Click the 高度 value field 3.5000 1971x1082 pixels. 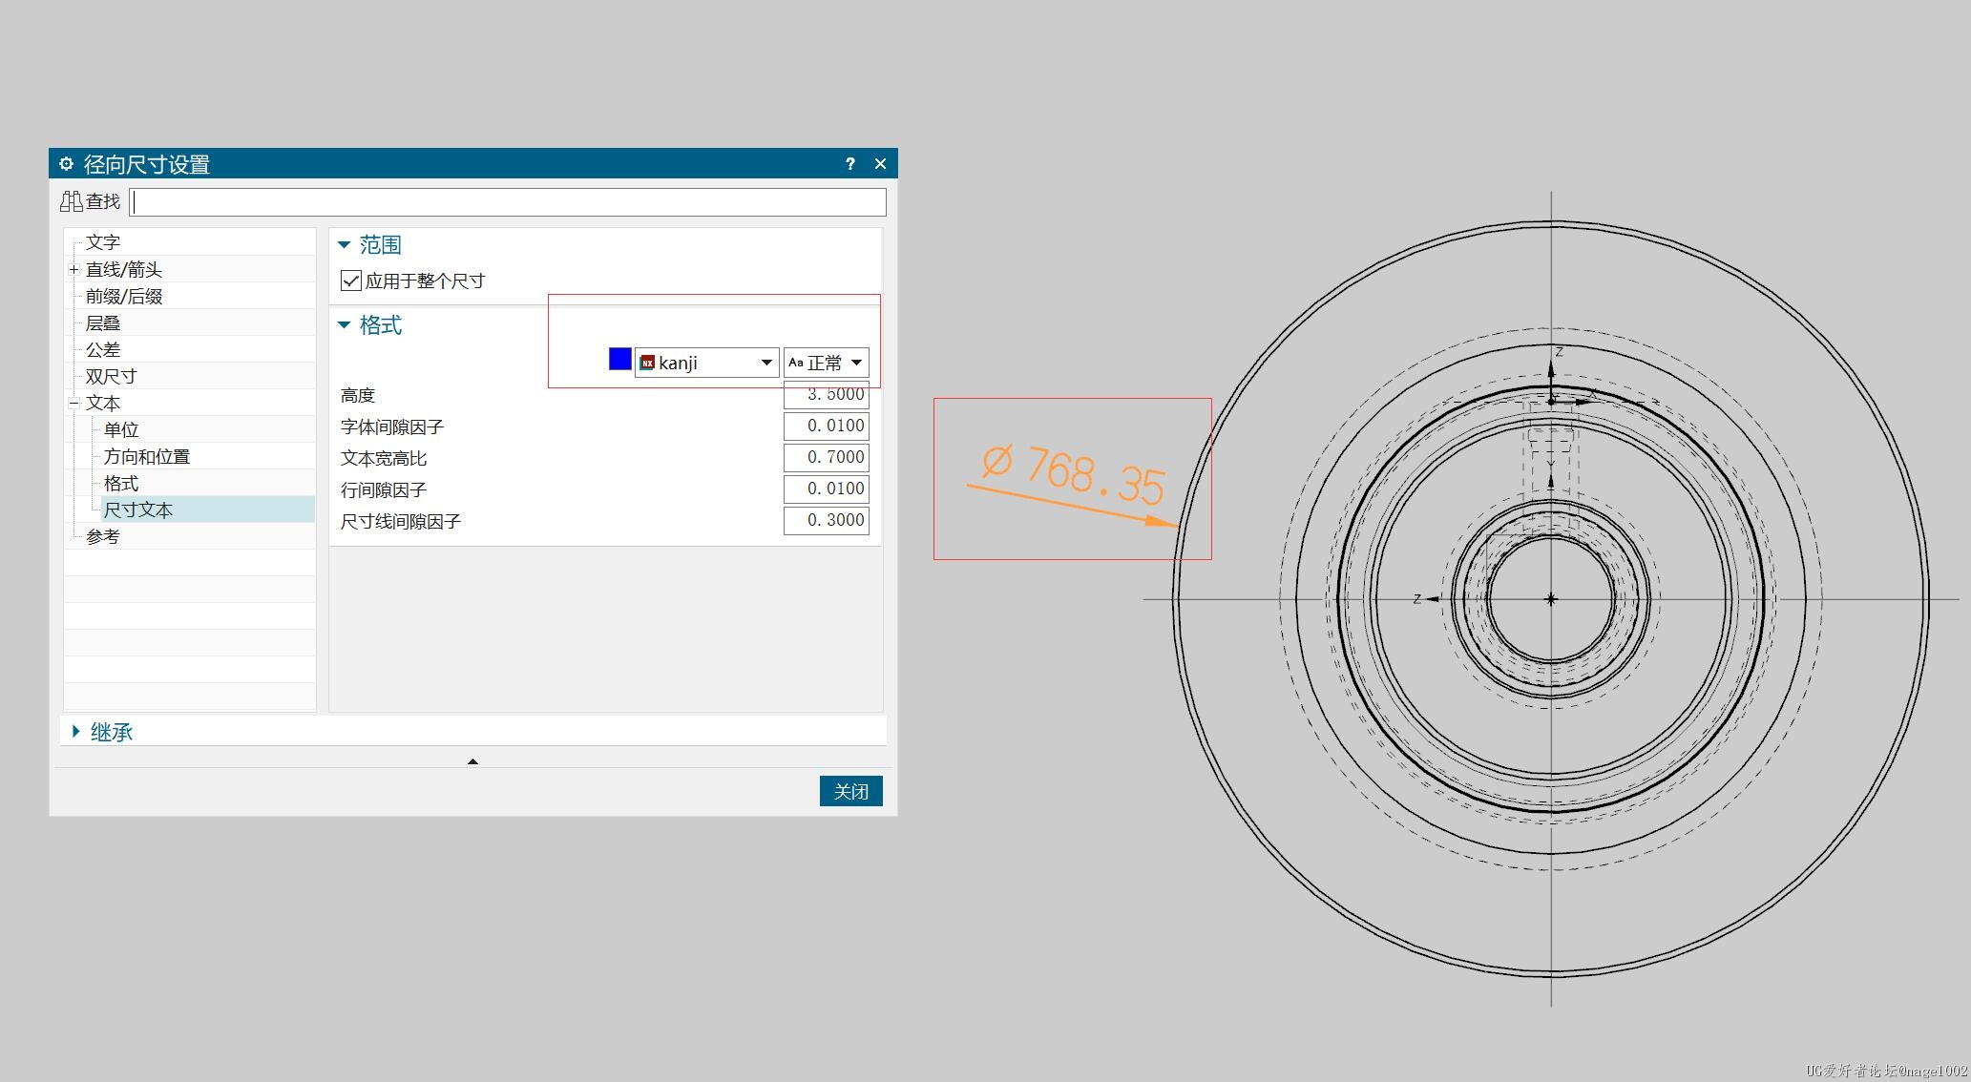coord(827,394)
